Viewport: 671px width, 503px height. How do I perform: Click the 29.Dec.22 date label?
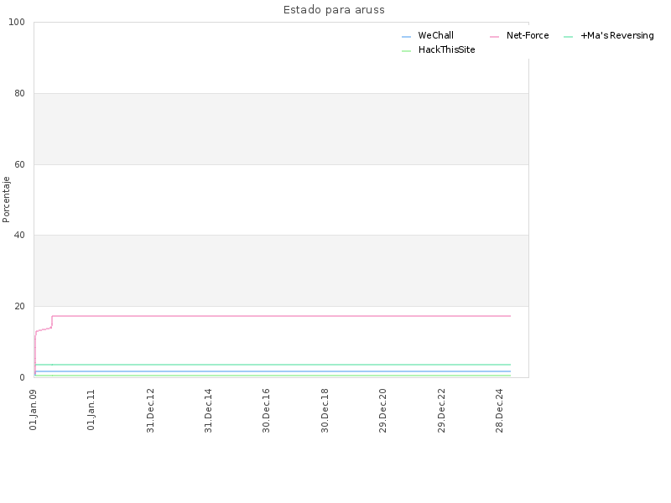point(441,411)
